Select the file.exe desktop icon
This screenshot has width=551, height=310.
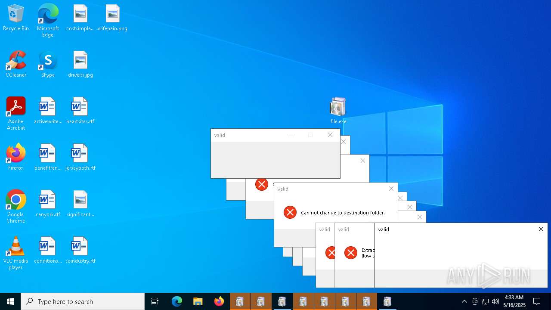pos(338,111)
